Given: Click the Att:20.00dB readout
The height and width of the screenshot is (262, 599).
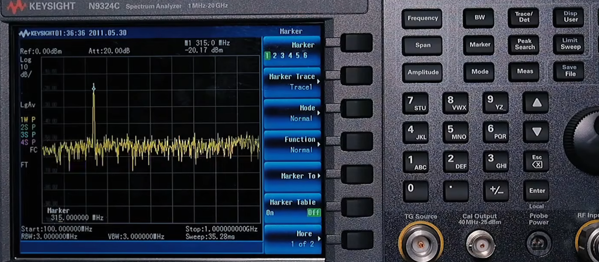Looking at the screenshot, I should click(109, 51).
